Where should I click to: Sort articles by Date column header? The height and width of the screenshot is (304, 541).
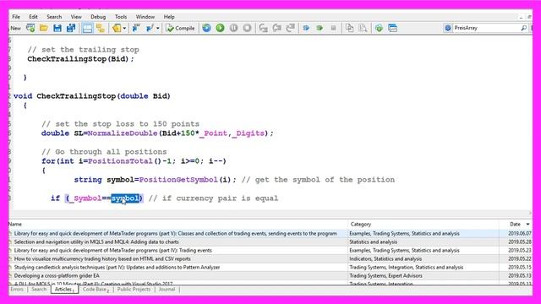tap(515, 224)
